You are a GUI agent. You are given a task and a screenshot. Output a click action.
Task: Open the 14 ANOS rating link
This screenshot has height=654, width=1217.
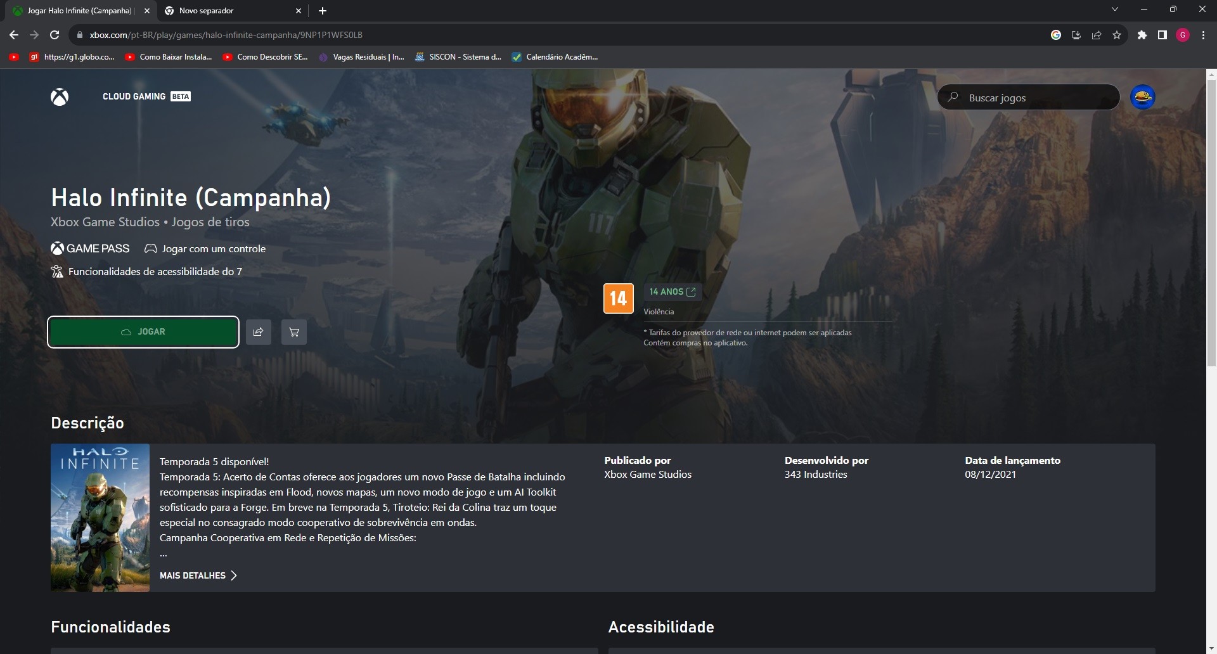click(673, 292)
